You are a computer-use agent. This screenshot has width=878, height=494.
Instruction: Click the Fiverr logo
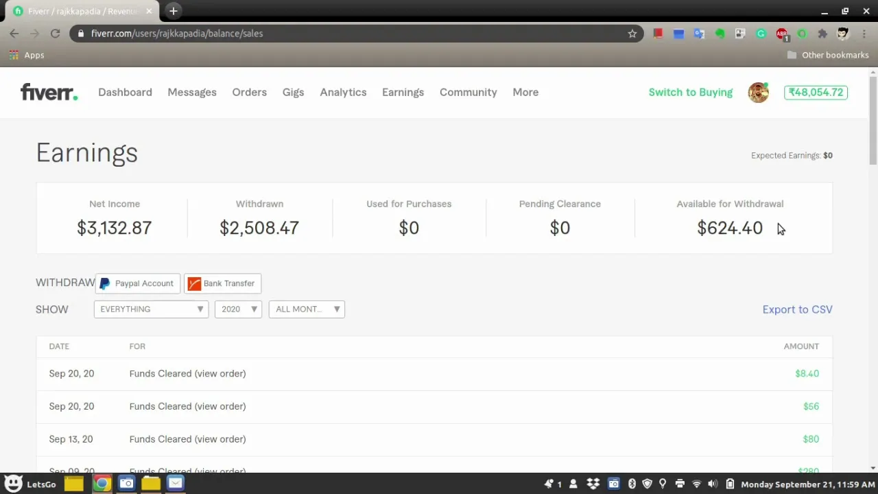[x=49, y=92]
